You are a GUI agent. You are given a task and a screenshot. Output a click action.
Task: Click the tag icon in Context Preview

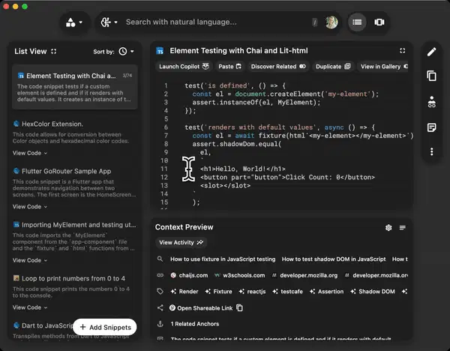click(x=160, y=292)
